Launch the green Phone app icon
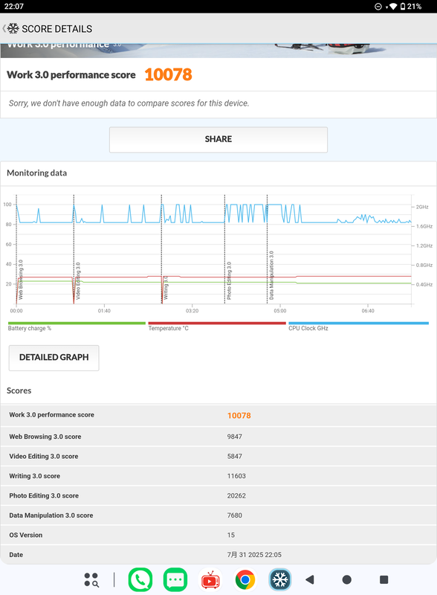 [140, 580]
